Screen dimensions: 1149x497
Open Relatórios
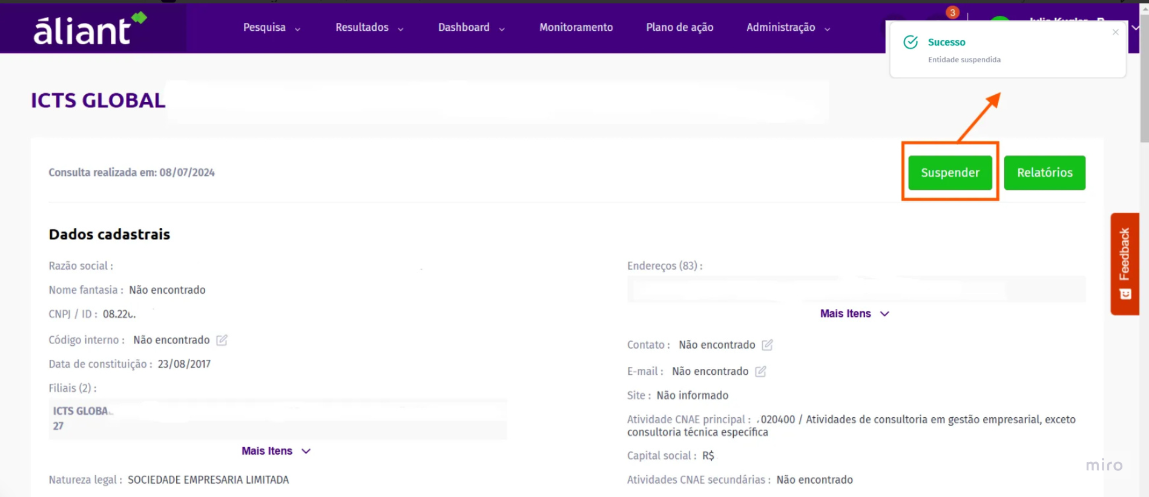(x=1044, y=172)
